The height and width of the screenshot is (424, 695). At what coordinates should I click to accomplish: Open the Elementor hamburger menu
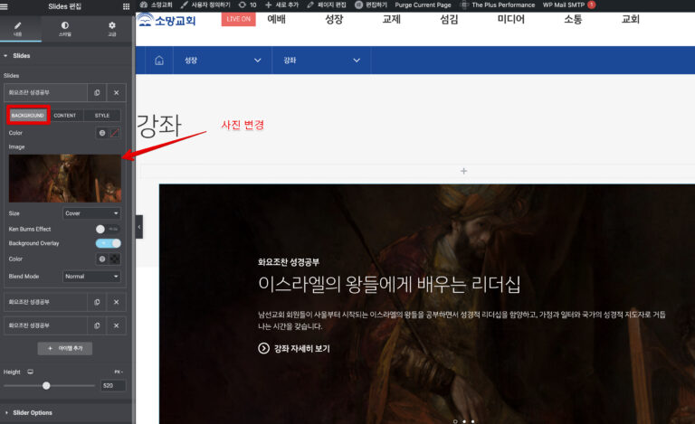(x=4, y=6)
